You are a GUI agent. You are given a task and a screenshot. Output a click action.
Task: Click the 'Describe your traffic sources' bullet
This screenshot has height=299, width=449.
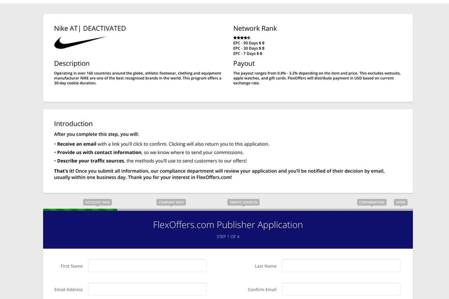click(x=90, y=161)
